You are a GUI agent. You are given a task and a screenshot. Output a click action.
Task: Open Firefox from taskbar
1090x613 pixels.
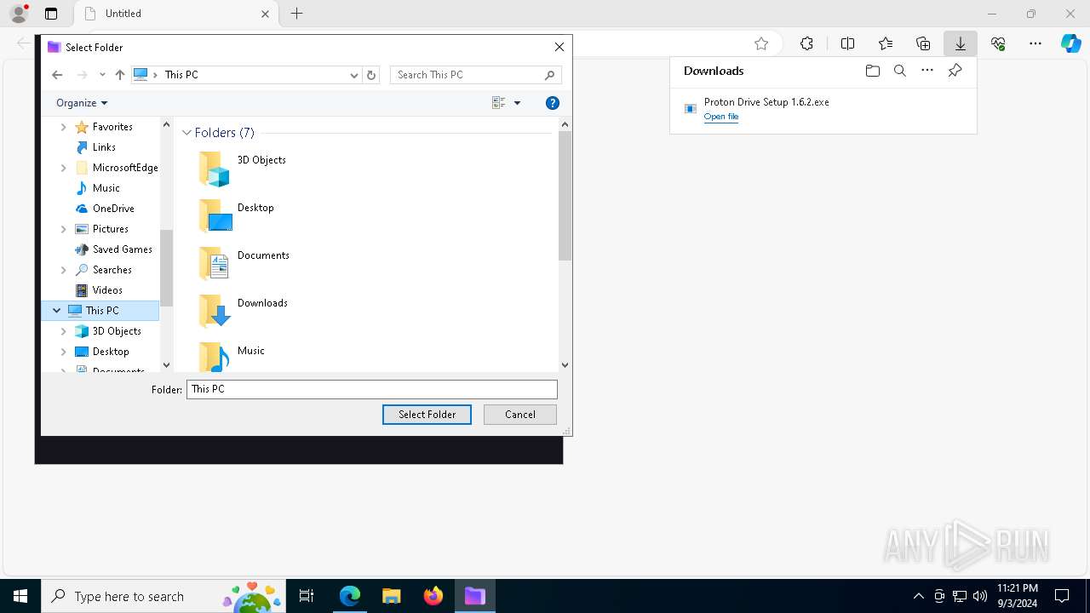433,596
